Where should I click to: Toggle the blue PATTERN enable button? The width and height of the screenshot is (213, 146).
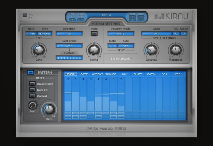coord(31,73)
